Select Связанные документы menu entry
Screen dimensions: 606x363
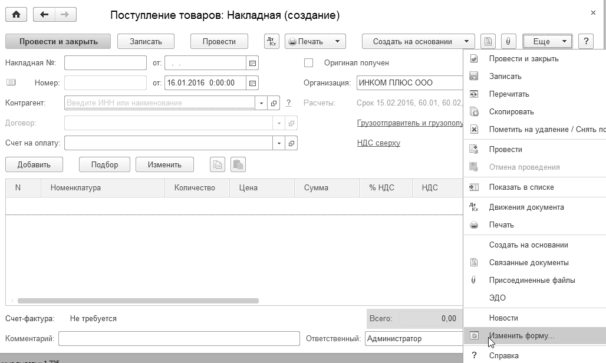pos(535,263)
